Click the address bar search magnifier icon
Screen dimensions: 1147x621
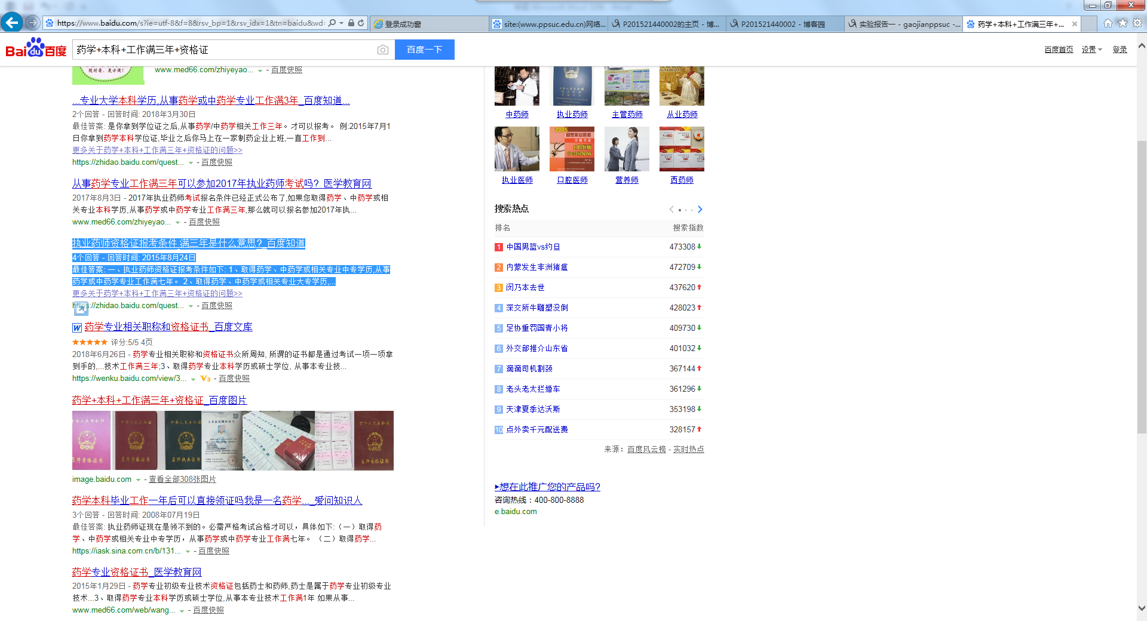click(332, 23)
